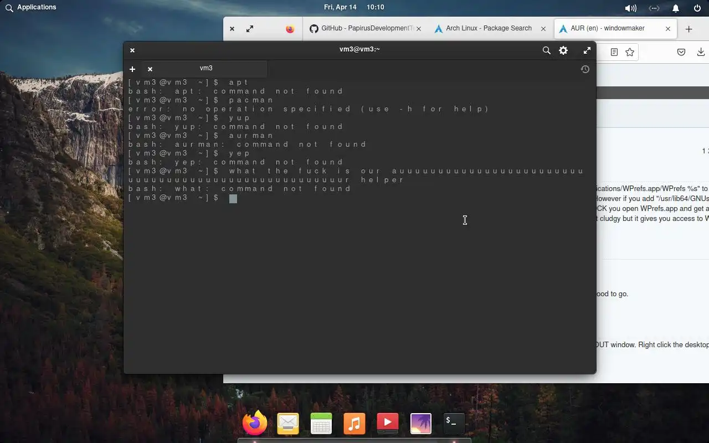Image resolution: width=709 pixels, height=443 pixels.
Task: Open Mail app from the dock
Action: (x=288, y=424)
